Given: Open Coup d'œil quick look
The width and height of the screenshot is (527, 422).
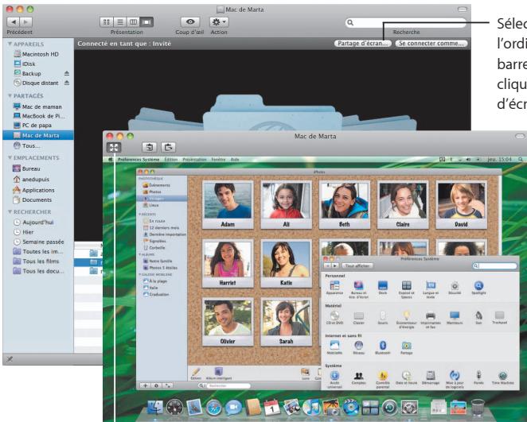Looking at the screenshot, I should click(x=190, y=22).
